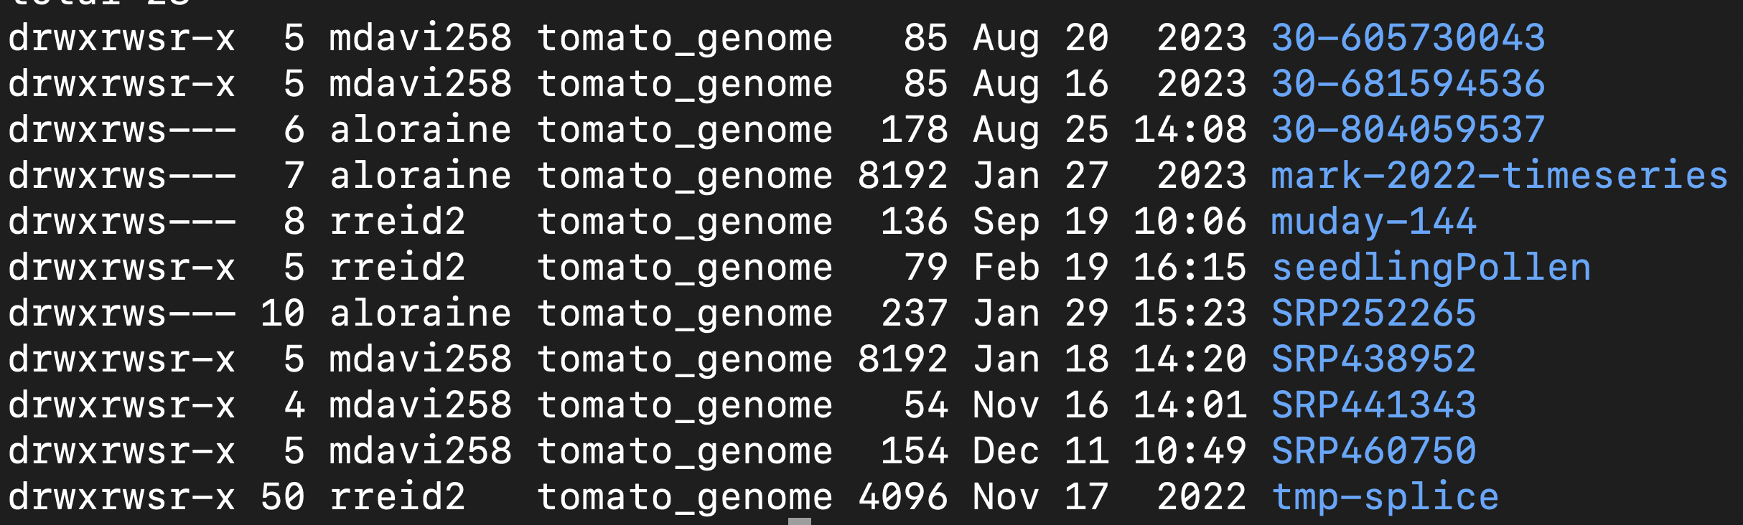Click the 14:08 timestamp
This screenshot has width=1743, height=525.
(x=1190, y=130)
